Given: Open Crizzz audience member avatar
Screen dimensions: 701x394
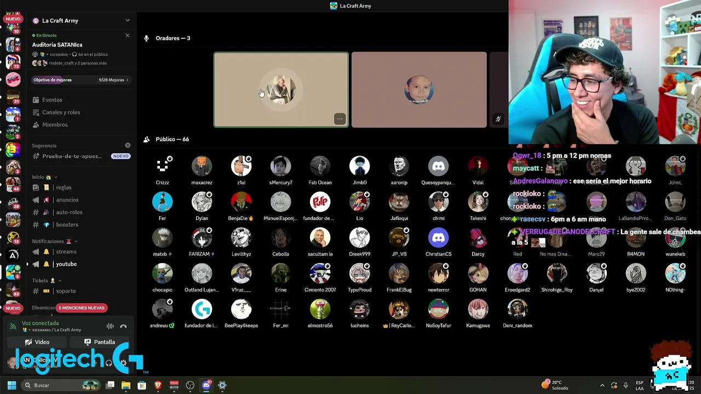Looking at the screenshot, I should pyautogui.click(x=162, y=166).
